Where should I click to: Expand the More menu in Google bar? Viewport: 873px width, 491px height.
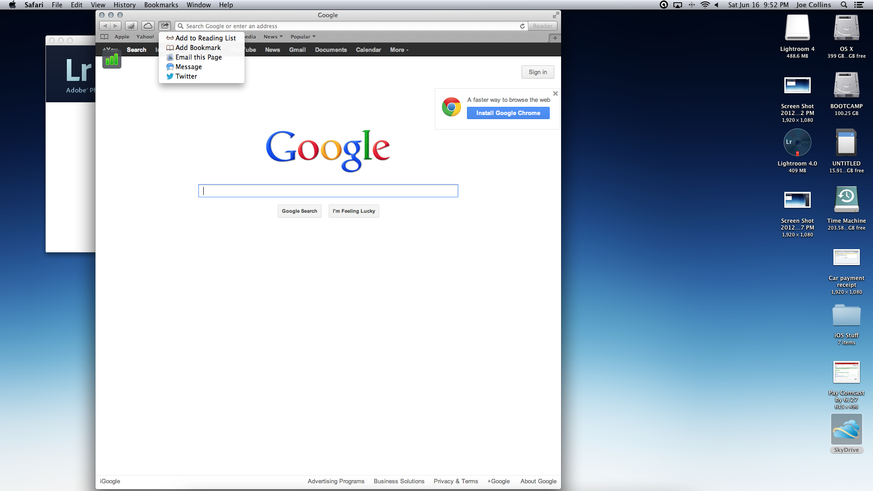click(x=399, y=50)
